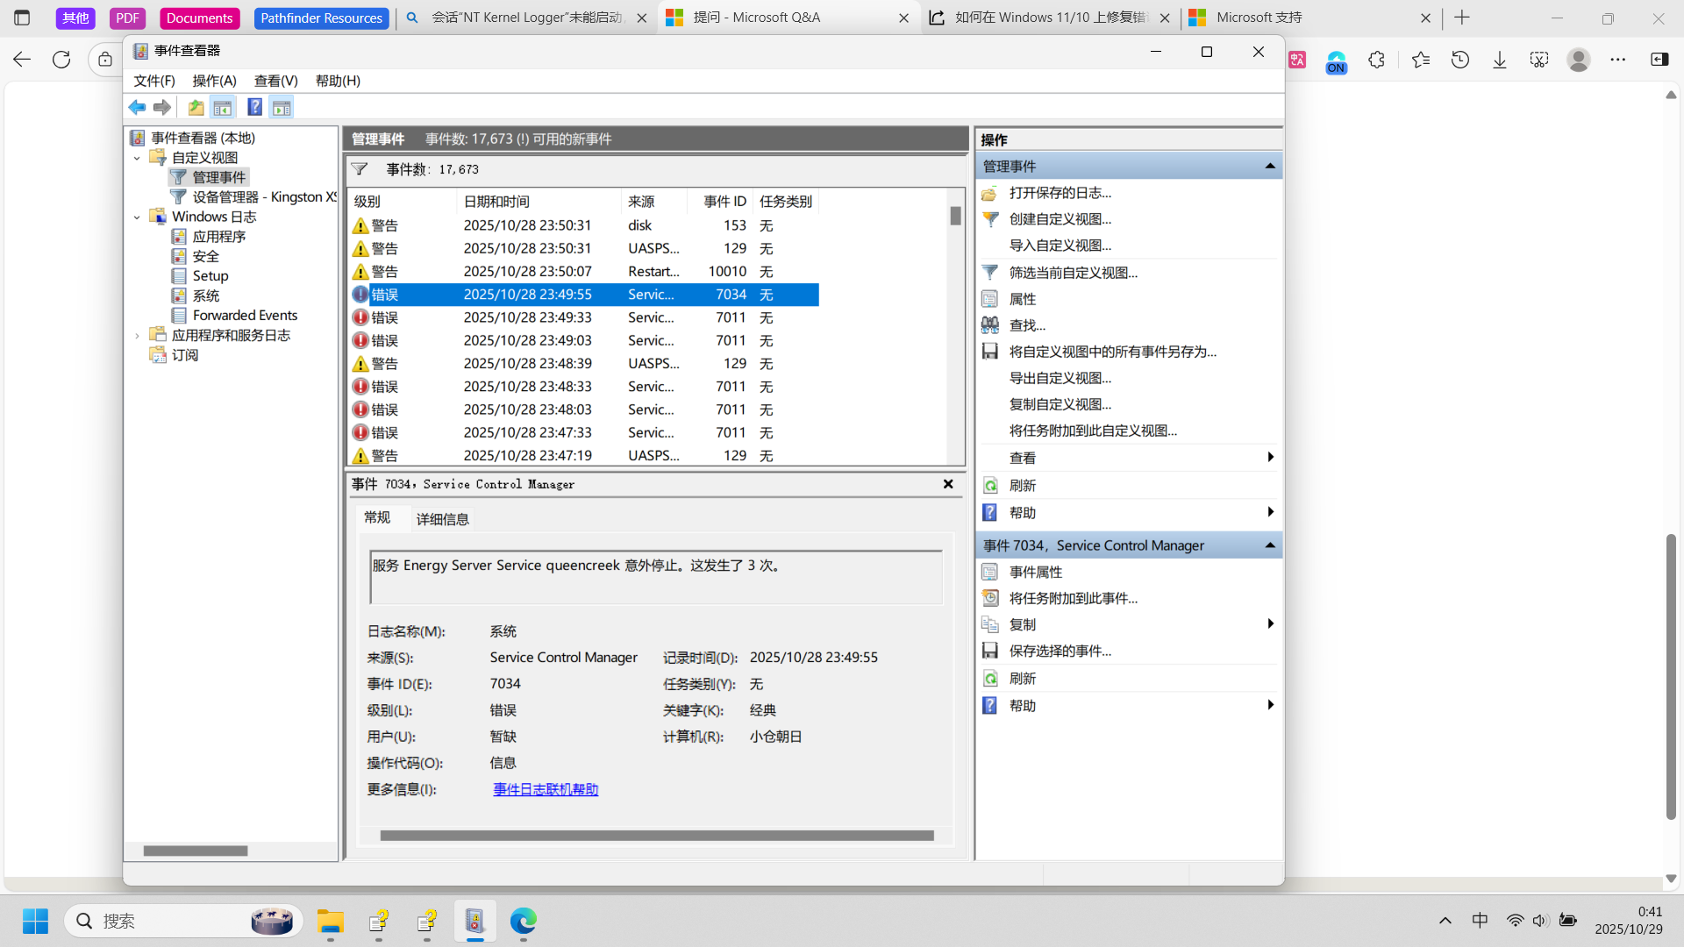The height and width of the screenshot is (947, 1684).
Task: Open 属性 in the 管理事件 actions
Action: tap(1022, 299)
